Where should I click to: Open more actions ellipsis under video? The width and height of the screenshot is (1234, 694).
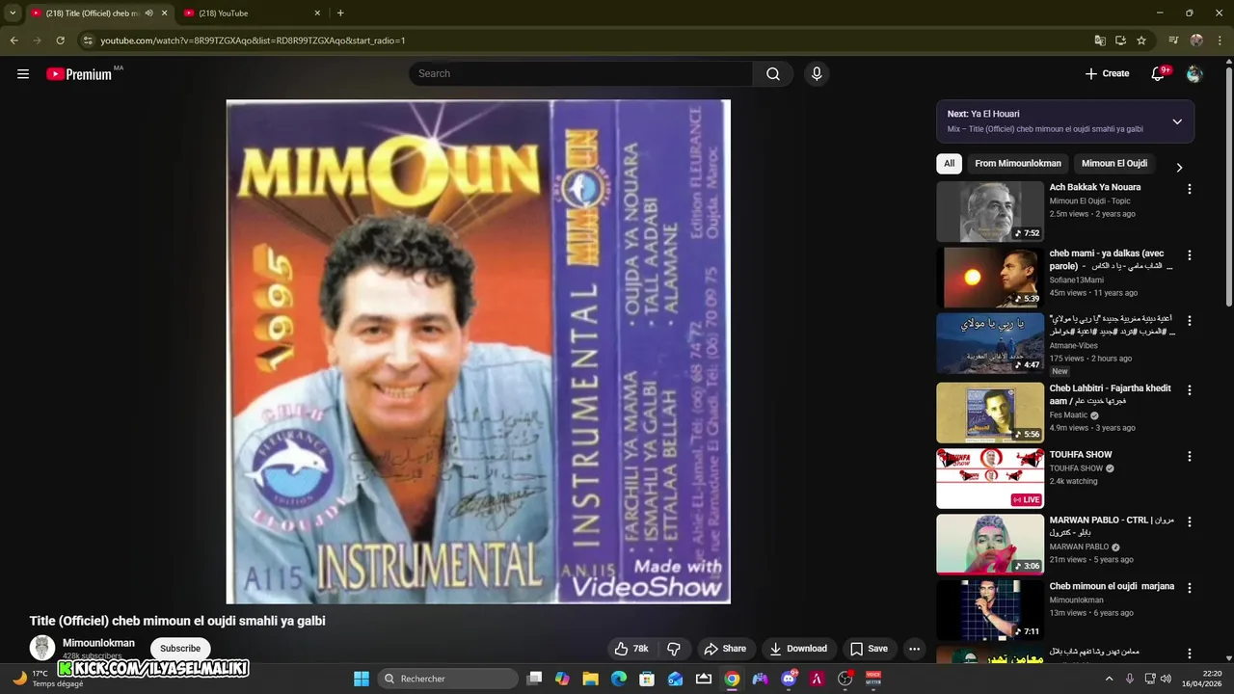(914, 649)
